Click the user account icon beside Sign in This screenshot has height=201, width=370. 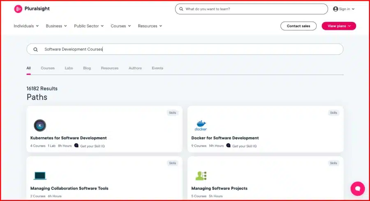pos(335,9)
